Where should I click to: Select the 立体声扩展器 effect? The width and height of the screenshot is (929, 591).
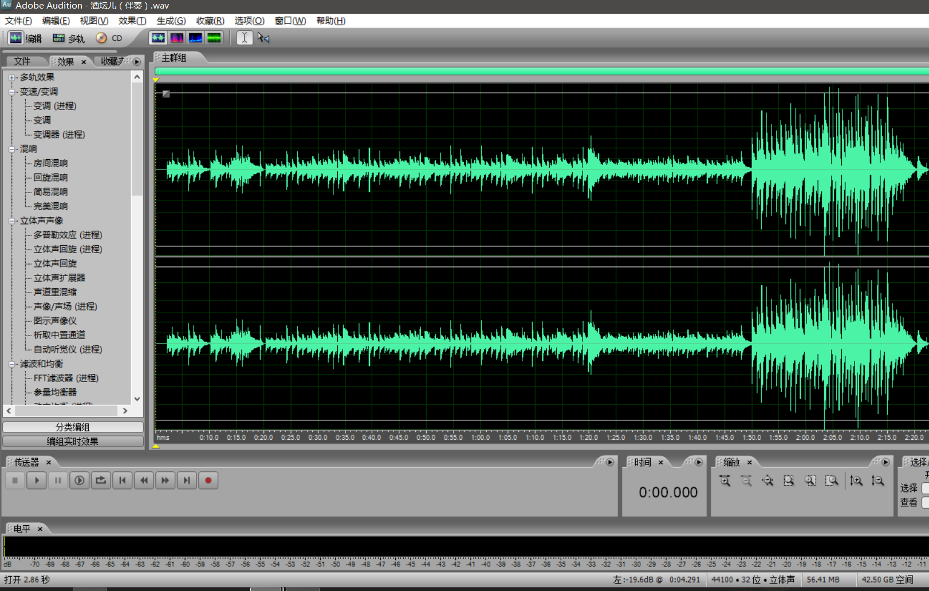59,278
